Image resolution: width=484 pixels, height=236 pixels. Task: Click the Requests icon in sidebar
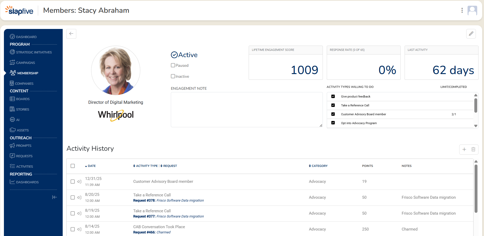coord(12,156)
